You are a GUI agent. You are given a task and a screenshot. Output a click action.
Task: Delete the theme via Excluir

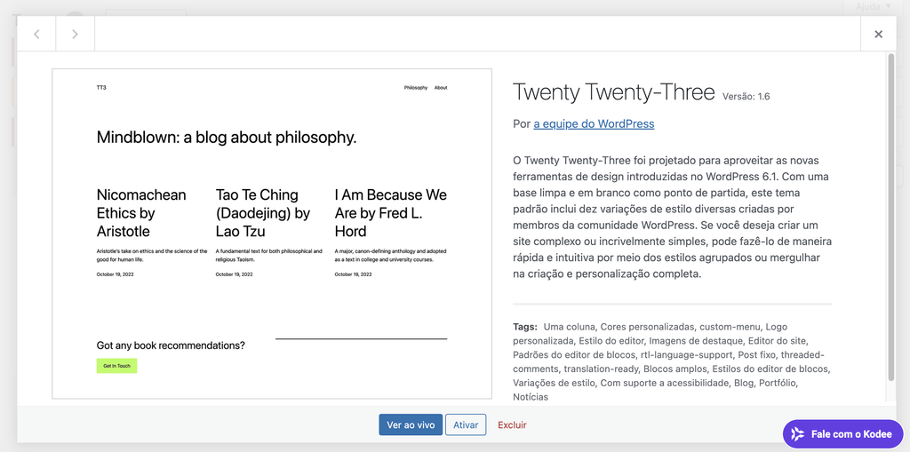pos(512,424)
